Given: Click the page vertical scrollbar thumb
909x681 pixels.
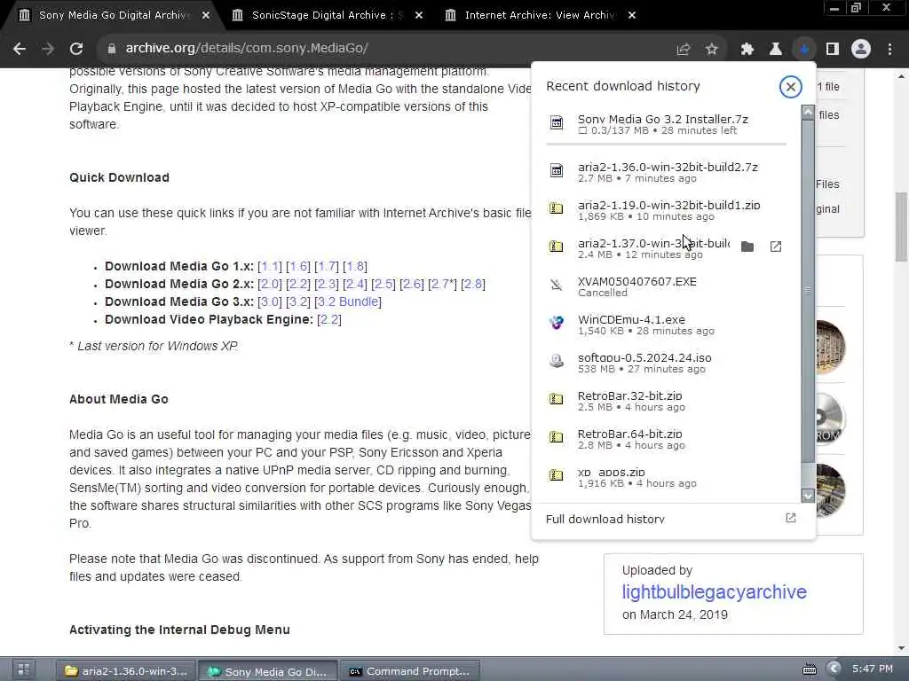Looking at the screenshot, I should (x=902, y=226).
